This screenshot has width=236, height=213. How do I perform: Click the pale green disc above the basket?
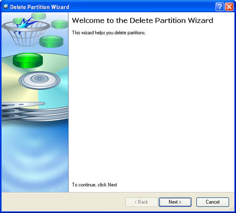tap(39, 16)
